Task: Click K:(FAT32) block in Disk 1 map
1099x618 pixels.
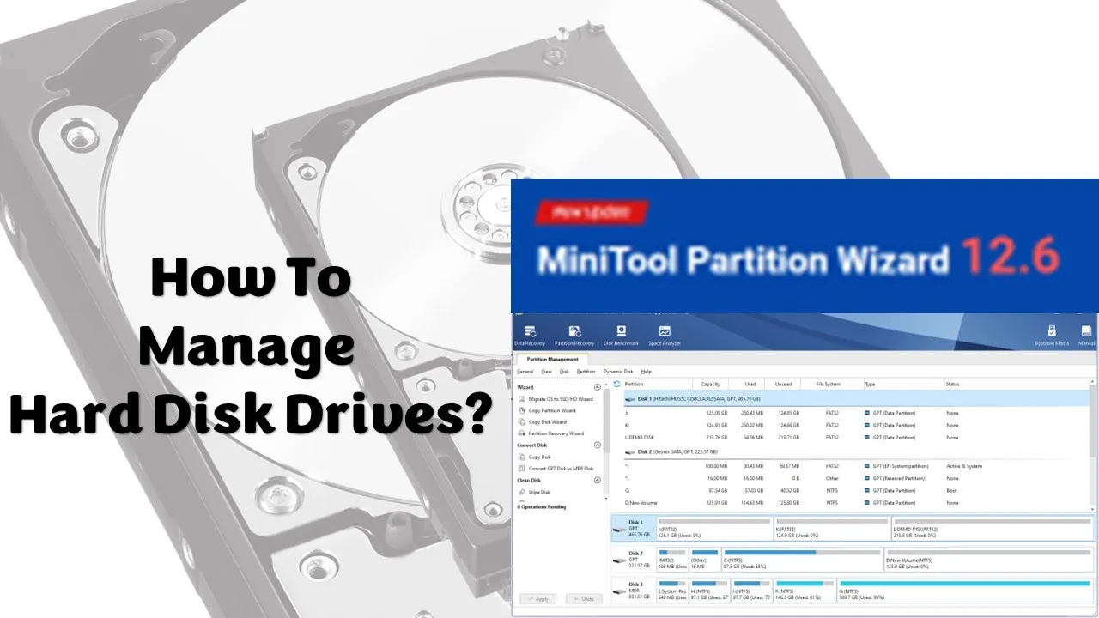Action: click(x=832, y=527)
